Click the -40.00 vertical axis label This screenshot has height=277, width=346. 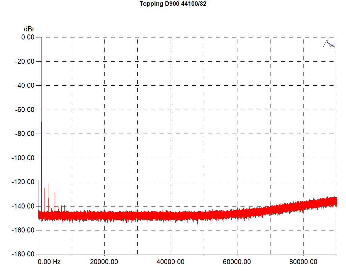[25, 85]
